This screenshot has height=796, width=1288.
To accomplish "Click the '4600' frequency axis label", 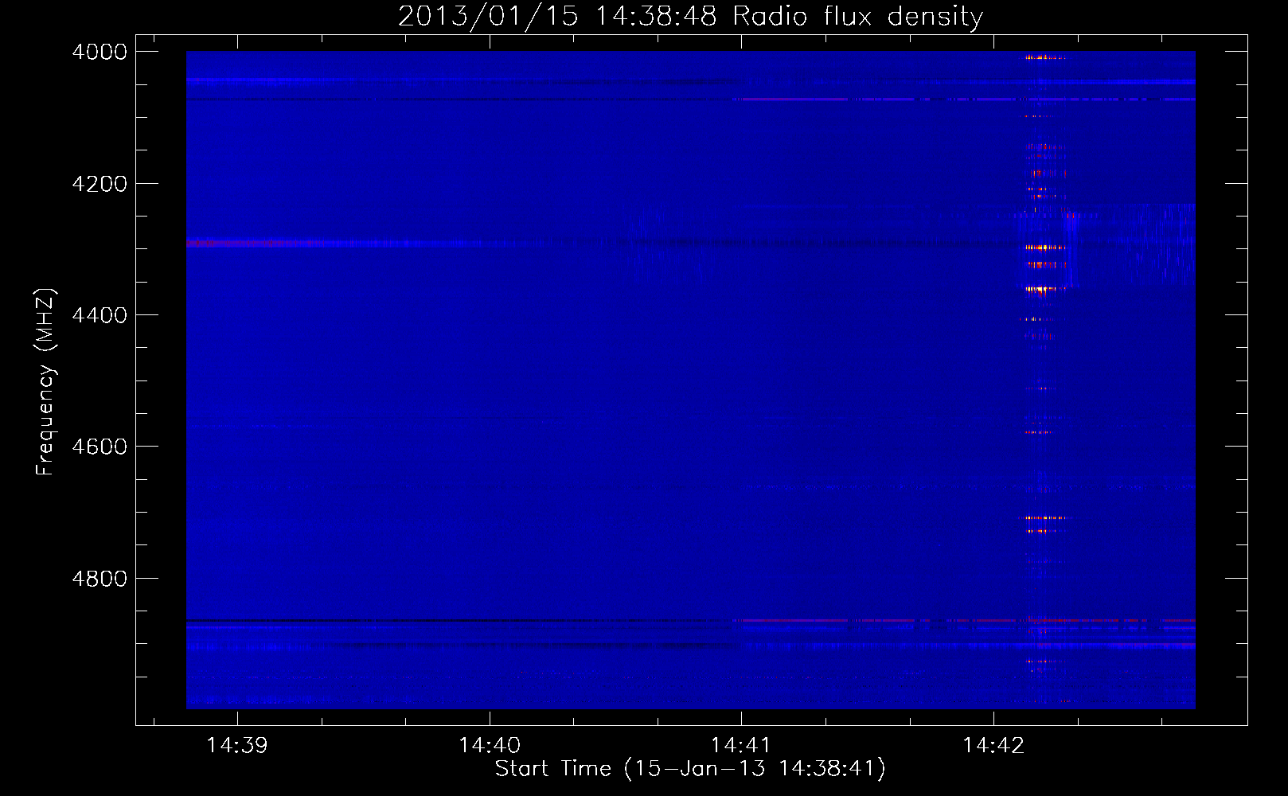I will [x=100, y=447].
